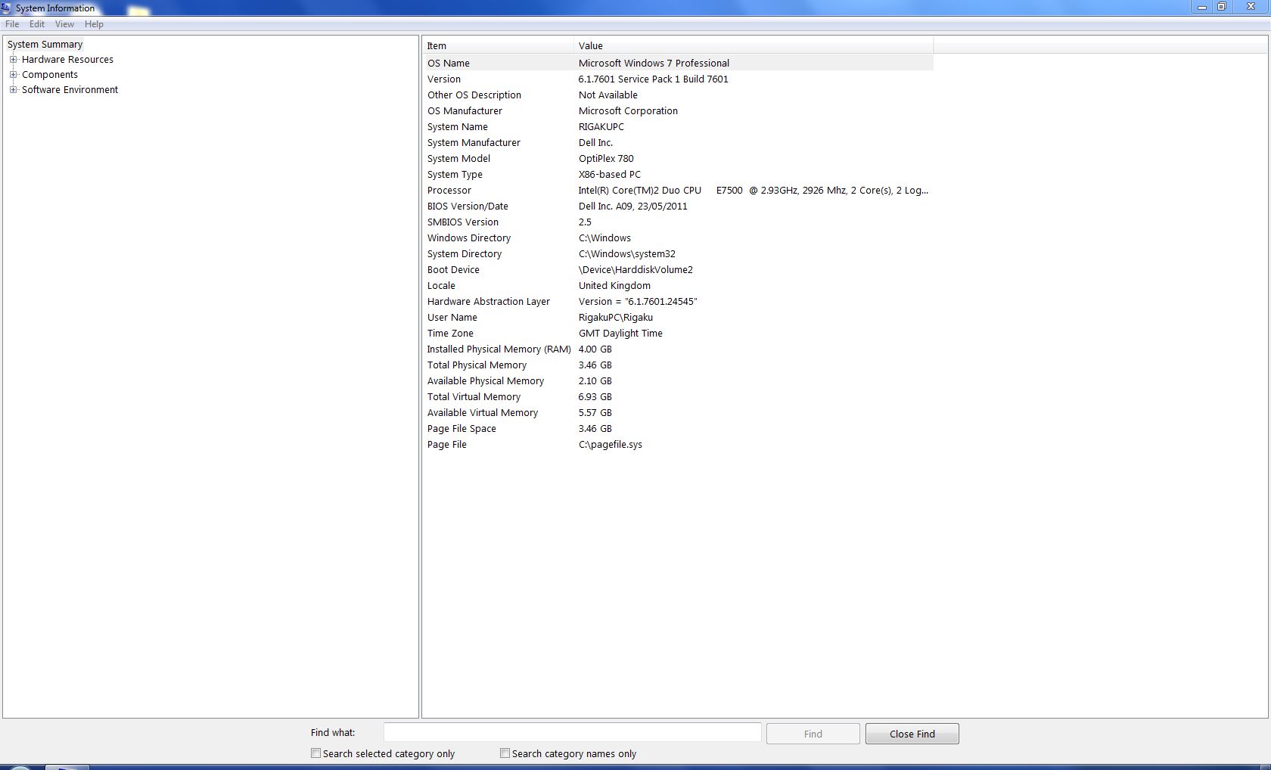
Task: Enable 'Search selected category only' checkbox
Action: point(315,753)
